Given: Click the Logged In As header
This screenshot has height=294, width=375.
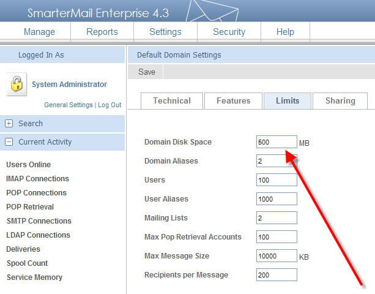Looking at the screenshot, I should (x=41, y=55).
